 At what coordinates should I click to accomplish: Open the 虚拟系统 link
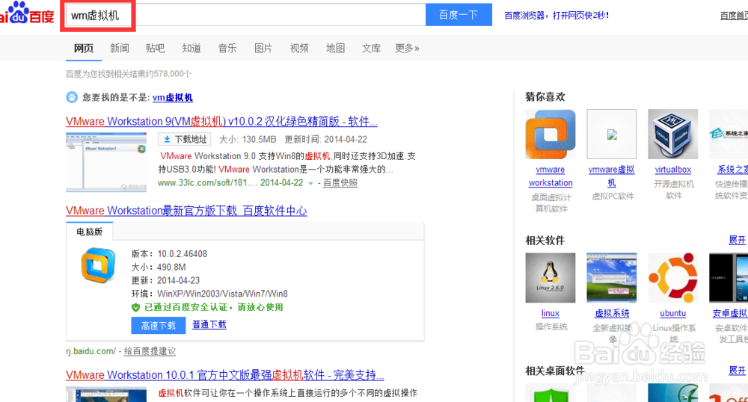[x=612, y=313]
